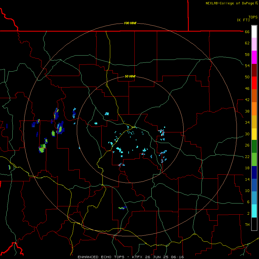Pick the light orange legend swatch
Image resolution: width=259 pixels, height=259 pixels.
254,109
